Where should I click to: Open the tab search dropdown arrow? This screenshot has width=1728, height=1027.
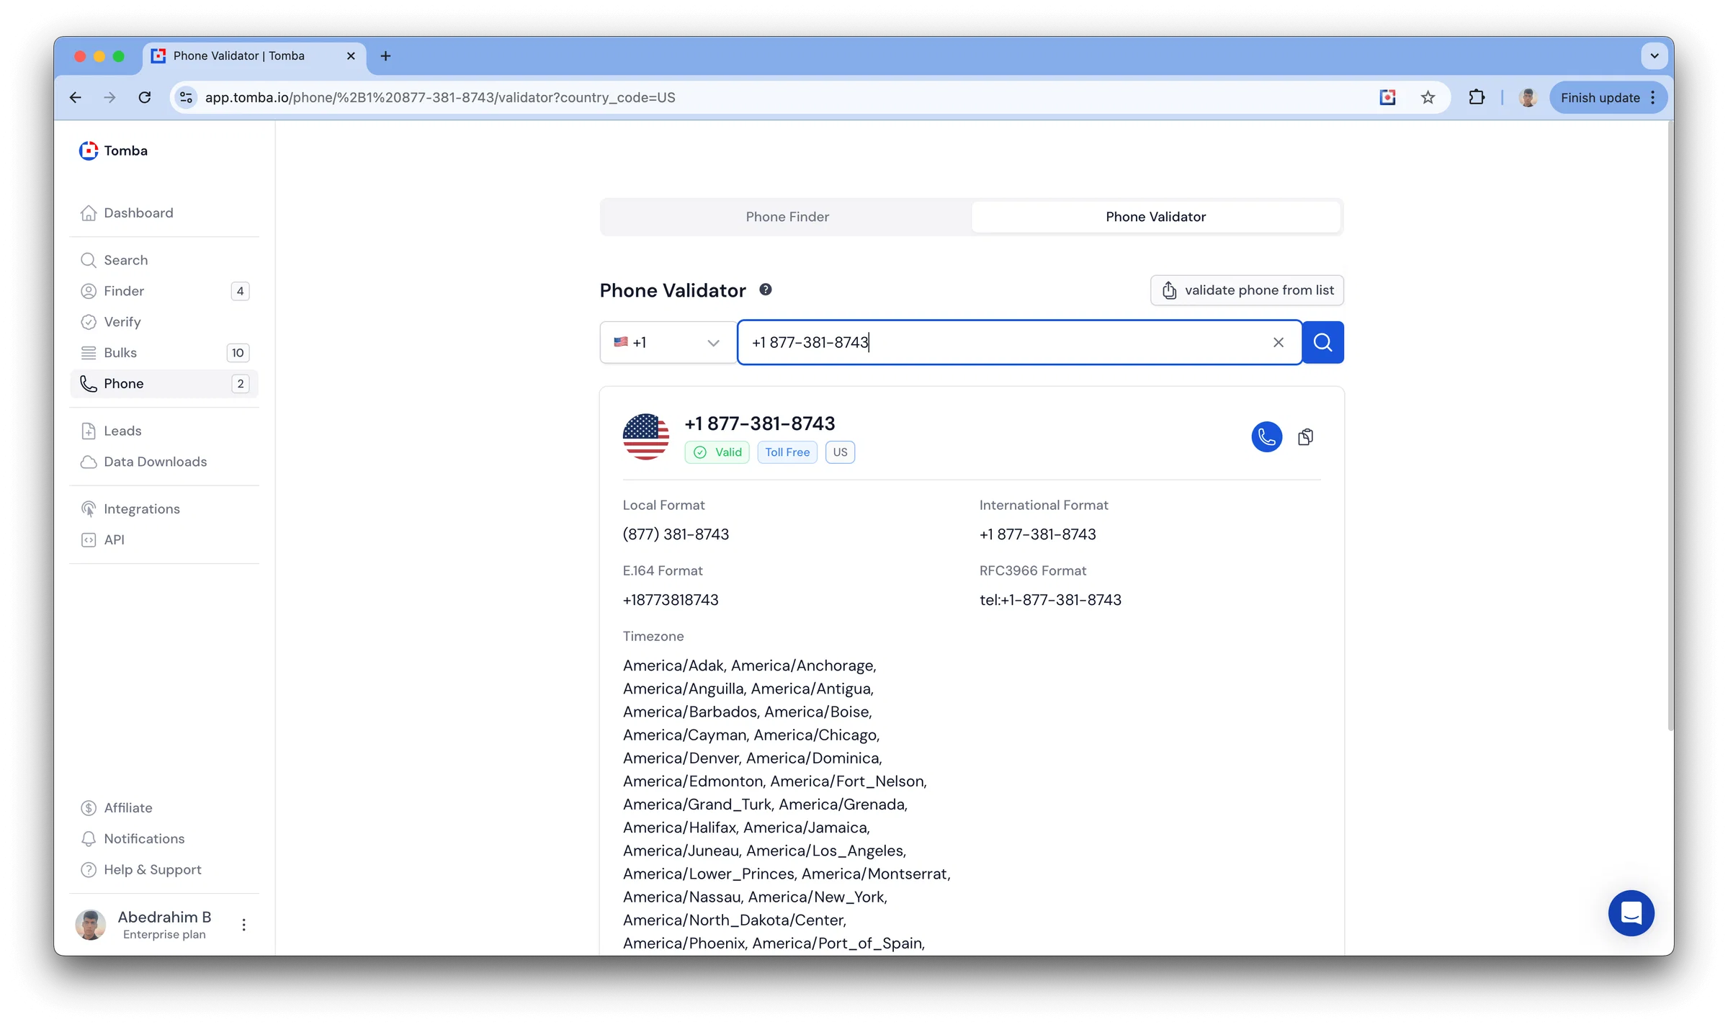tap(1655, 56)
